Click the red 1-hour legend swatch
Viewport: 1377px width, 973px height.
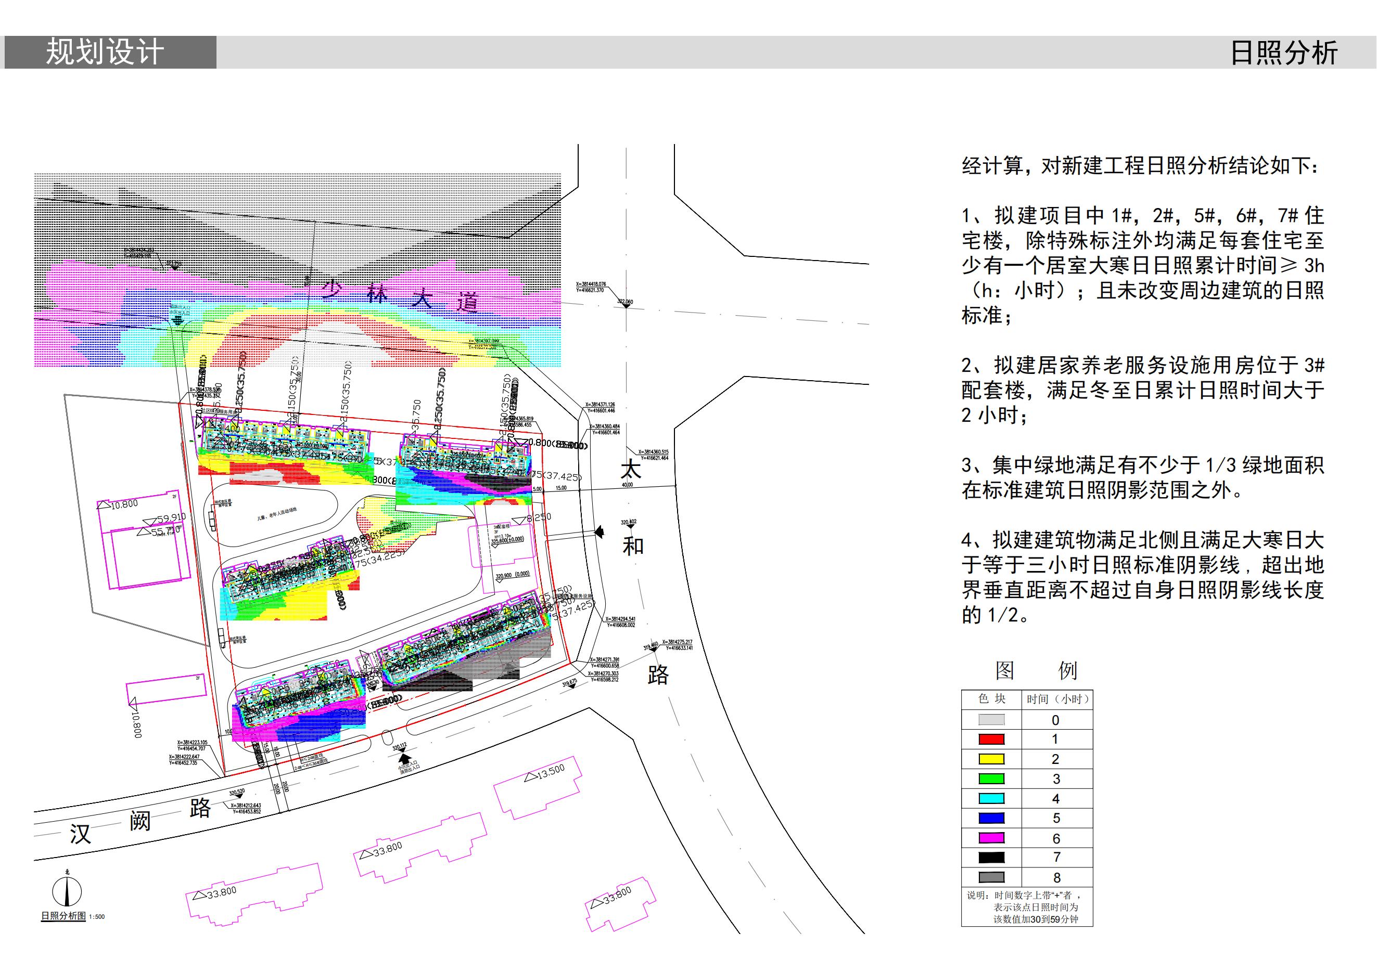point(991,740)
